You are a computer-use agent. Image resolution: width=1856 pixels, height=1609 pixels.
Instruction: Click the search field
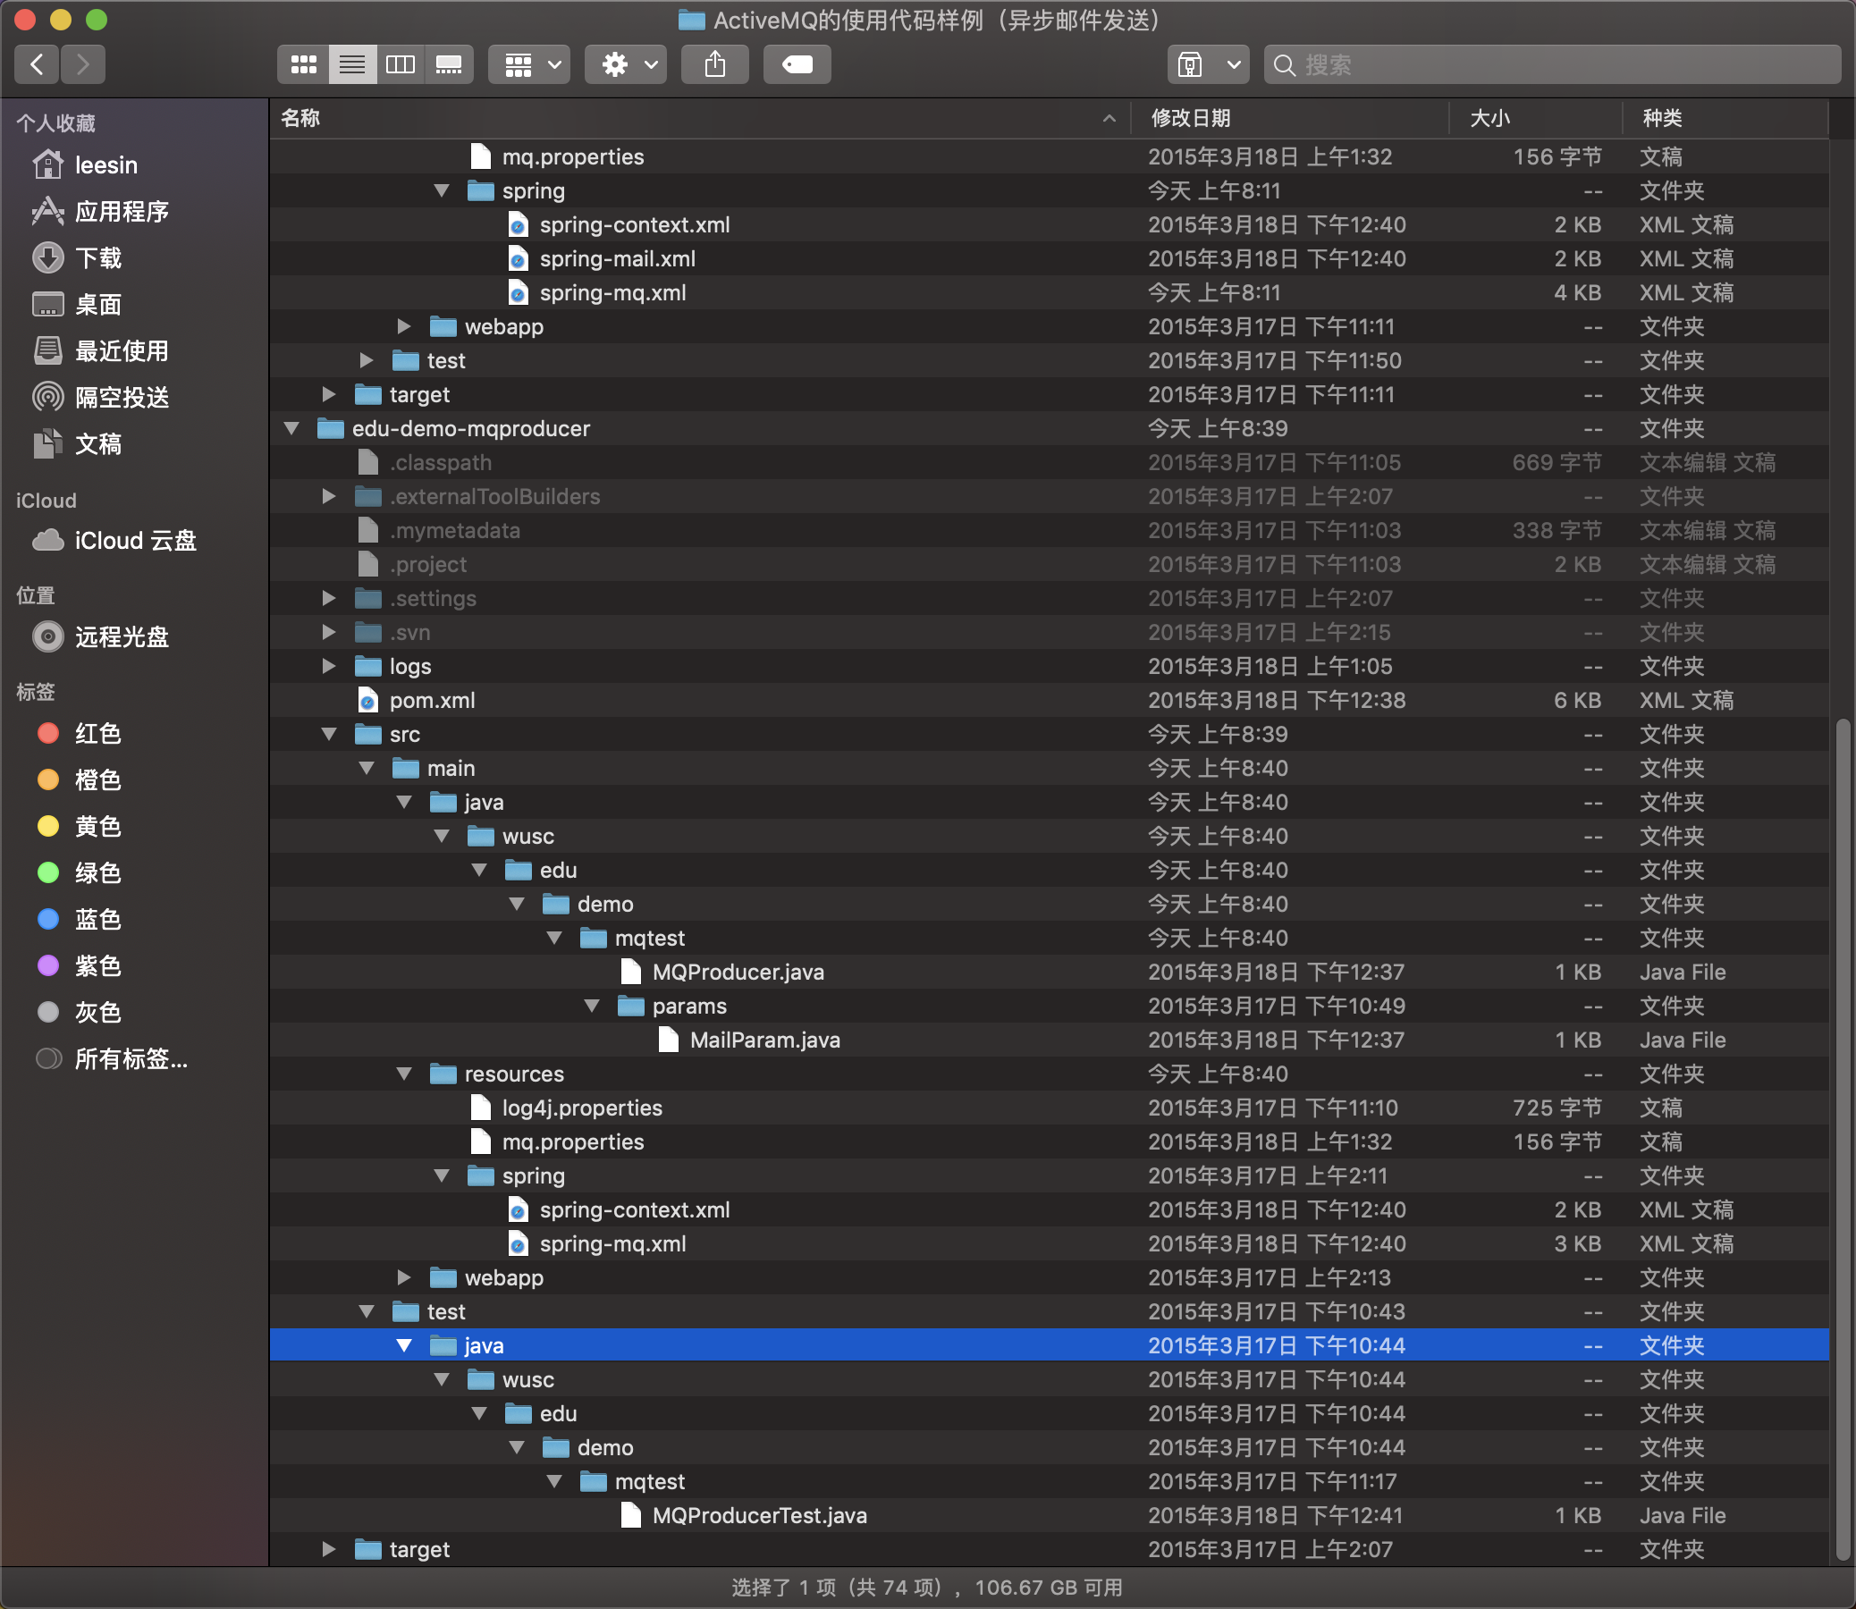pyautogui.click(x=1553, y=63)
